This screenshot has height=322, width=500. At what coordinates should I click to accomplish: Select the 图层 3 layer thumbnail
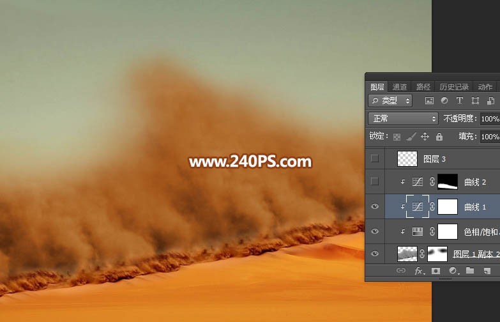(x=407, y=158)
